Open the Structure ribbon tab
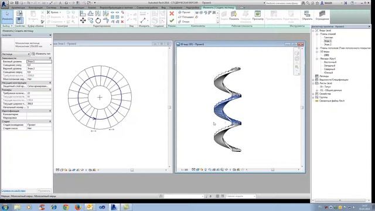This screenshot has width=375, height=211. [x=35, y=8]
